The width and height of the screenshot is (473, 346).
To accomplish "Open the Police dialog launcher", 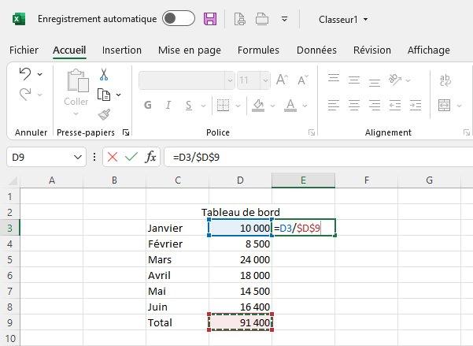I will 312,132.
